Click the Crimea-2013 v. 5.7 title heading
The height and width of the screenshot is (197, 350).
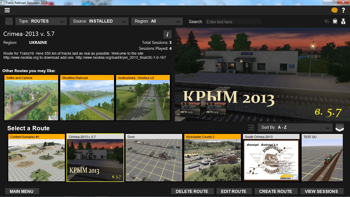(29, 34)
